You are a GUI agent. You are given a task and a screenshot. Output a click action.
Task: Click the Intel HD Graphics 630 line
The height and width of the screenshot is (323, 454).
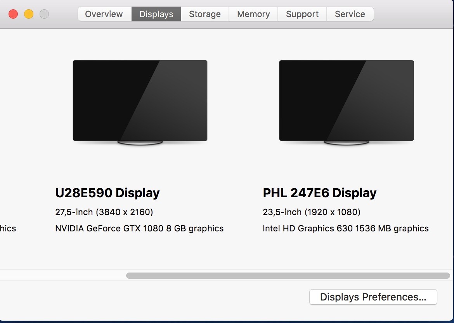(x=346, y=229)
